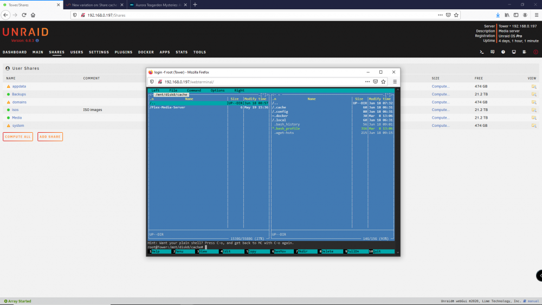Open File menu in Midnight Commander
The width and height of the screenshot is (542, 305).
173,90
